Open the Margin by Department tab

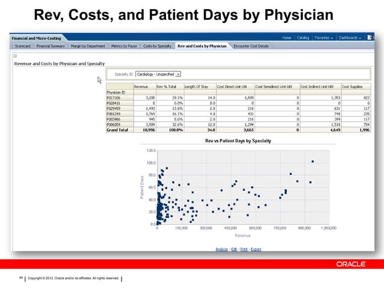pyautogui.click(x=88, y=46)
